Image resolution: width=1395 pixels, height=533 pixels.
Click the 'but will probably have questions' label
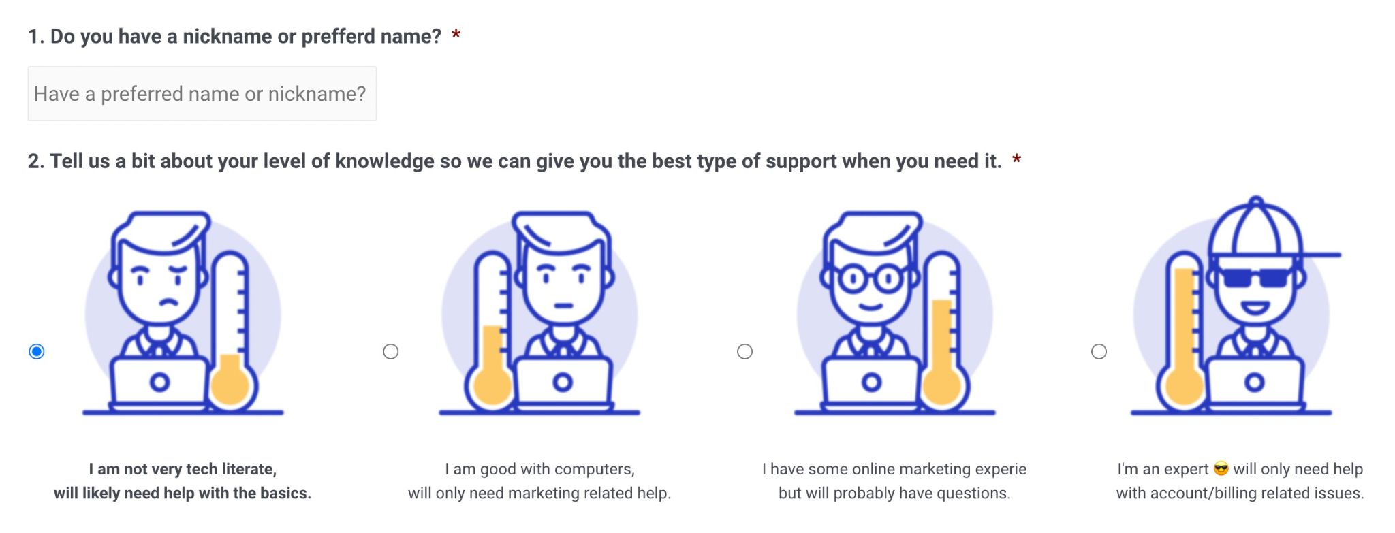click(894, 493)
